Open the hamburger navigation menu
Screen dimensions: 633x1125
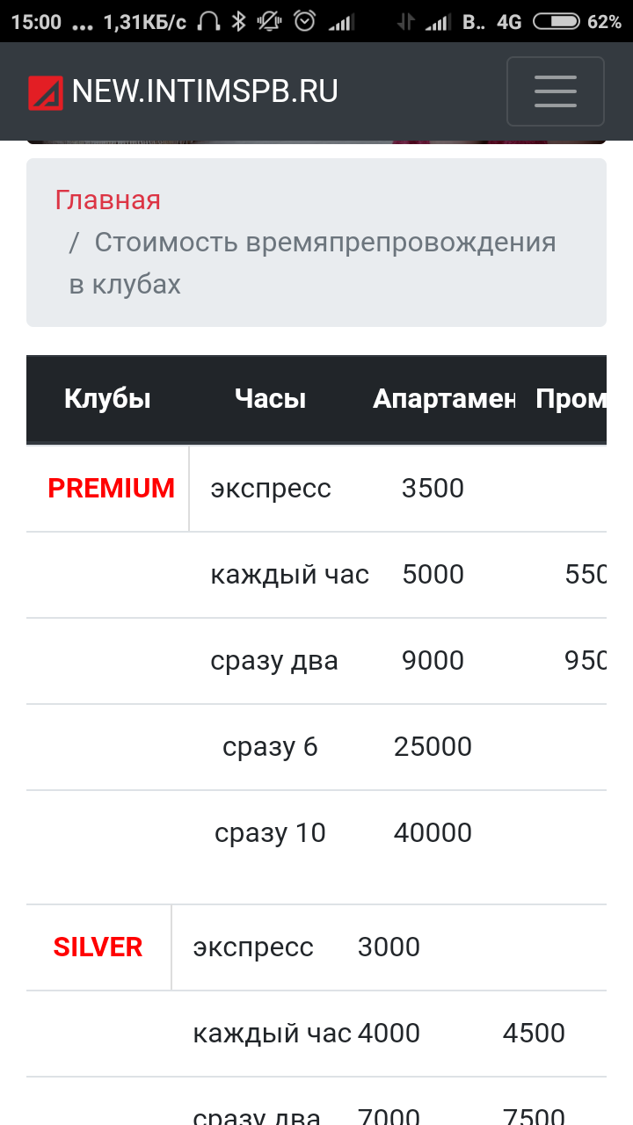coord(555,91)
